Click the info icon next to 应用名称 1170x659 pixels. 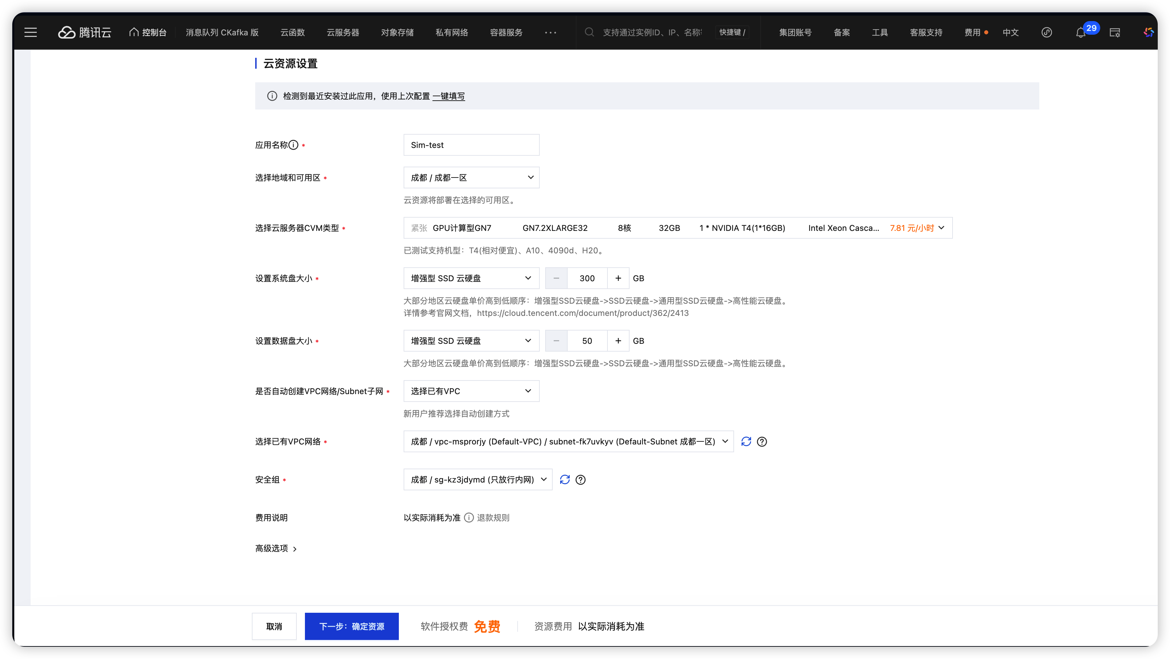coord(293,145)
